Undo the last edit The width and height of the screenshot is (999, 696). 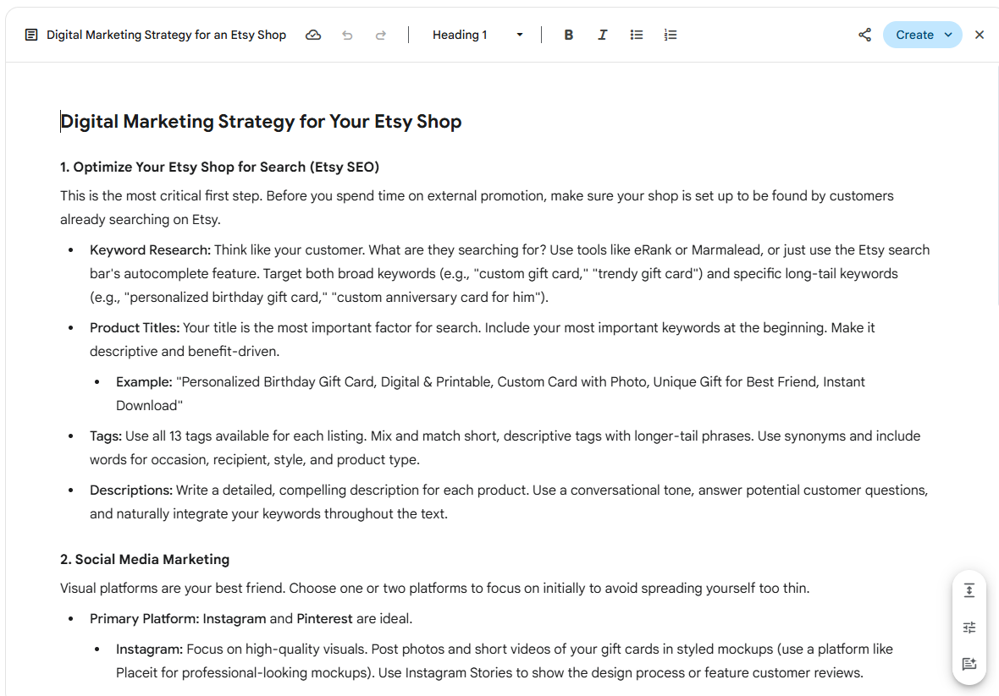(x=347, y=35)
